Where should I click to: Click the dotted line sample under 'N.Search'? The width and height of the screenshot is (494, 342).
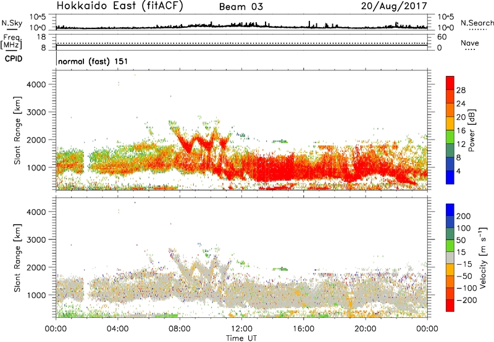[x=478, y=30]
